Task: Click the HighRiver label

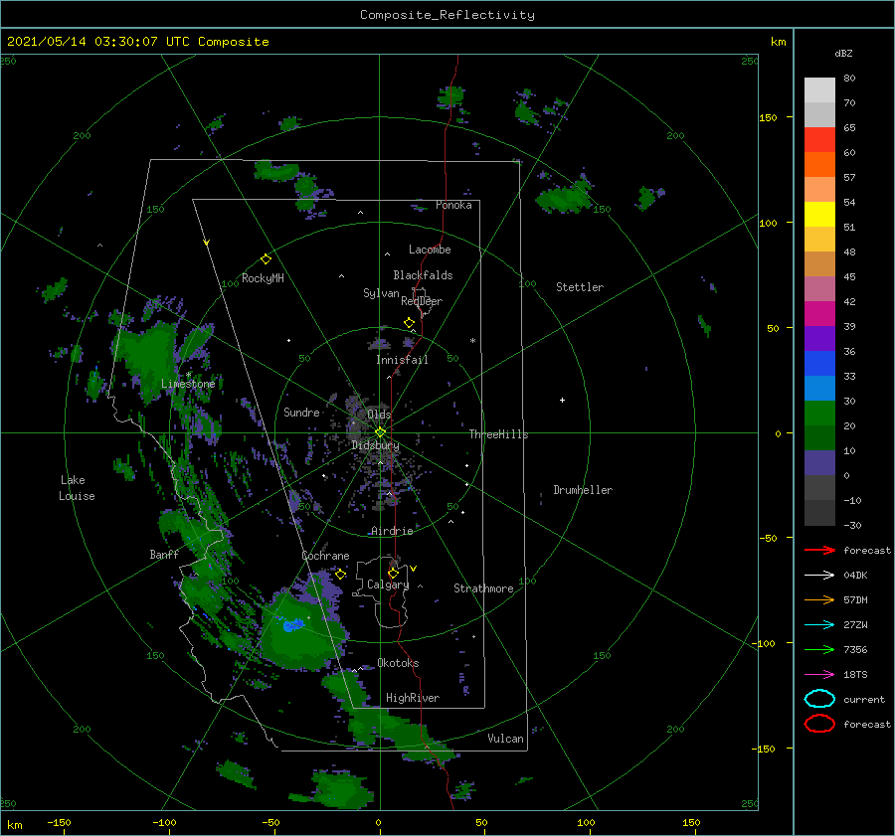Action: [x=413, y=698]
